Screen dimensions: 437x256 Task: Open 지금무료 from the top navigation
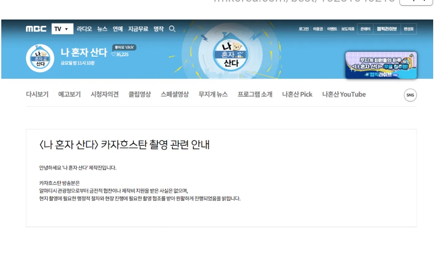[138, 29]
